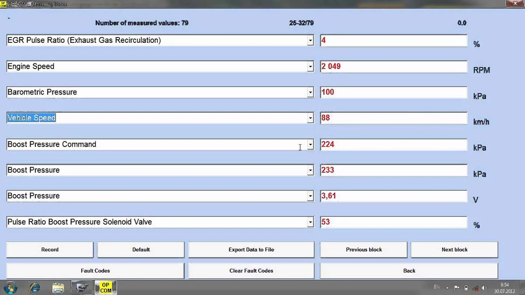Click the 'Barometric Pressure' parameter name
Viewport: 525px width, 295px height.
[x=42, y=92]
